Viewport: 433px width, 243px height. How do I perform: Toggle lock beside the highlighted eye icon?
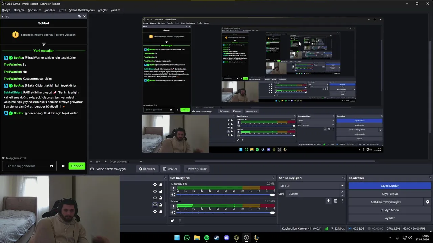161,205
